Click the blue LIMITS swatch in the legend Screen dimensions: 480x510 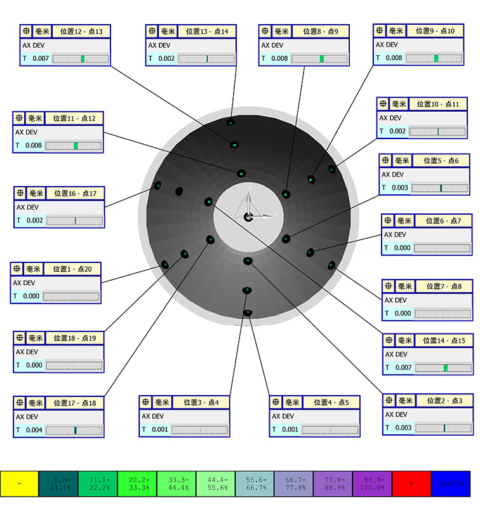click(451, 483)
